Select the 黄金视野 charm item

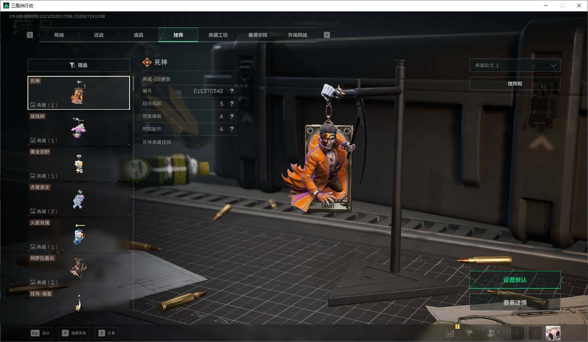tap(79, 164)
